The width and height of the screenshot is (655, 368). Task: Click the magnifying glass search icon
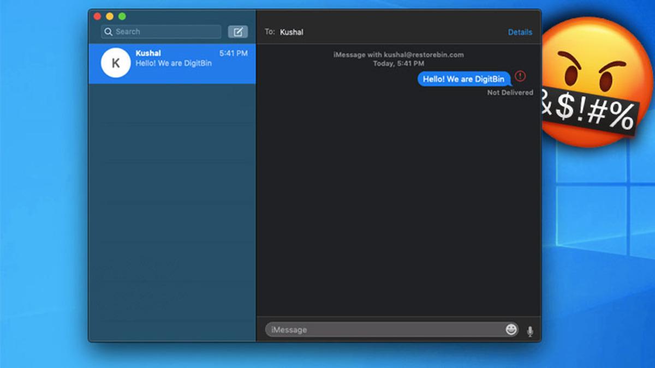[x=109, y=32]
